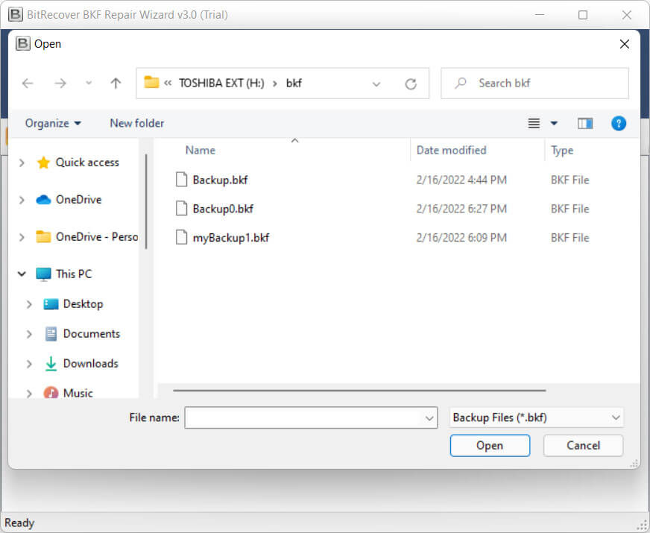
Task: Expand the Downloads node
Action: point(29,365)
